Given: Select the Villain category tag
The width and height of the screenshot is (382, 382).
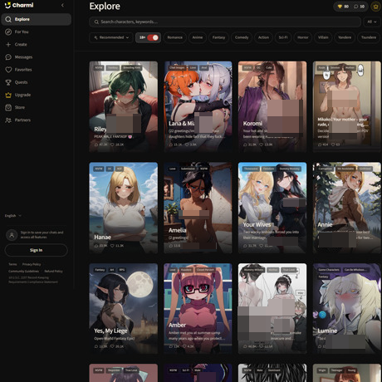Looking at the screenshot, I should point(323,37).
